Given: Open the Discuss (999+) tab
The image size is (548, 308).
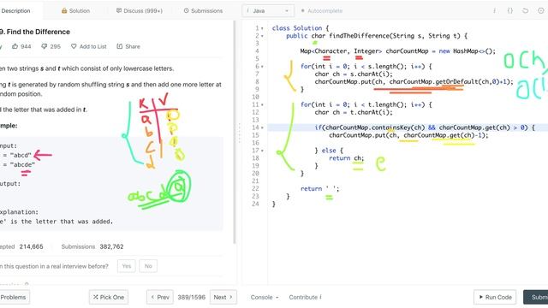Looking at the screenshot, I should tap(140, 11).
